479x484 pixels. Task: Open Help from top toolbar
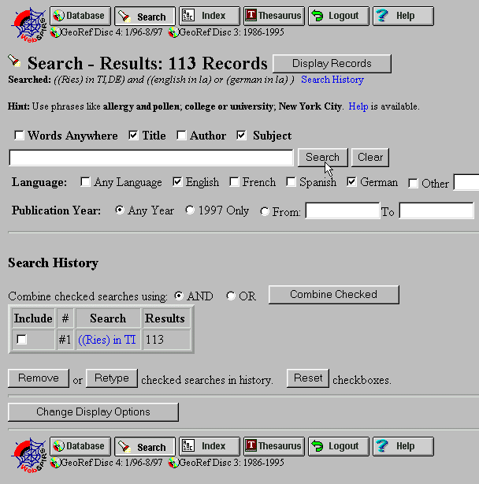click(403, 16)
